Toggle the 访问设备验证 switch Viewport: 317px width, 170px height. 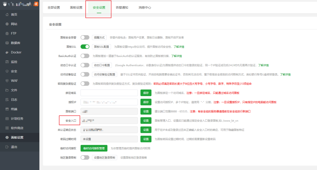coord(85,74)
